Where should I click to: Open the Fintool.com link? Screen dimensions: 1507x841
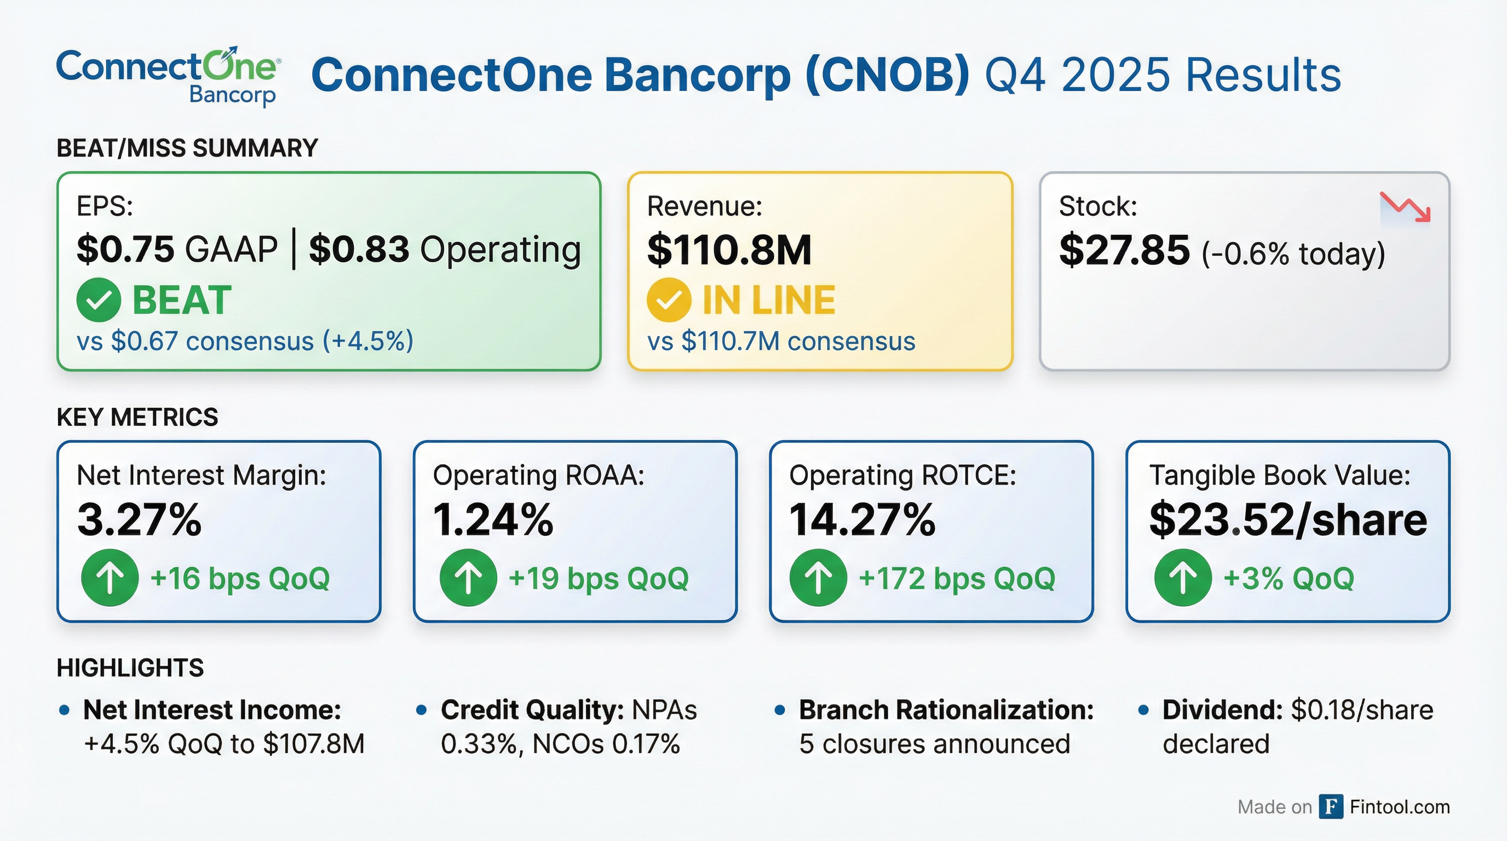pos(1399,807)
